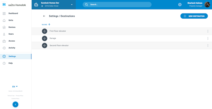
Task: Open the Privacy Policy link
Action: coord(19,96)
